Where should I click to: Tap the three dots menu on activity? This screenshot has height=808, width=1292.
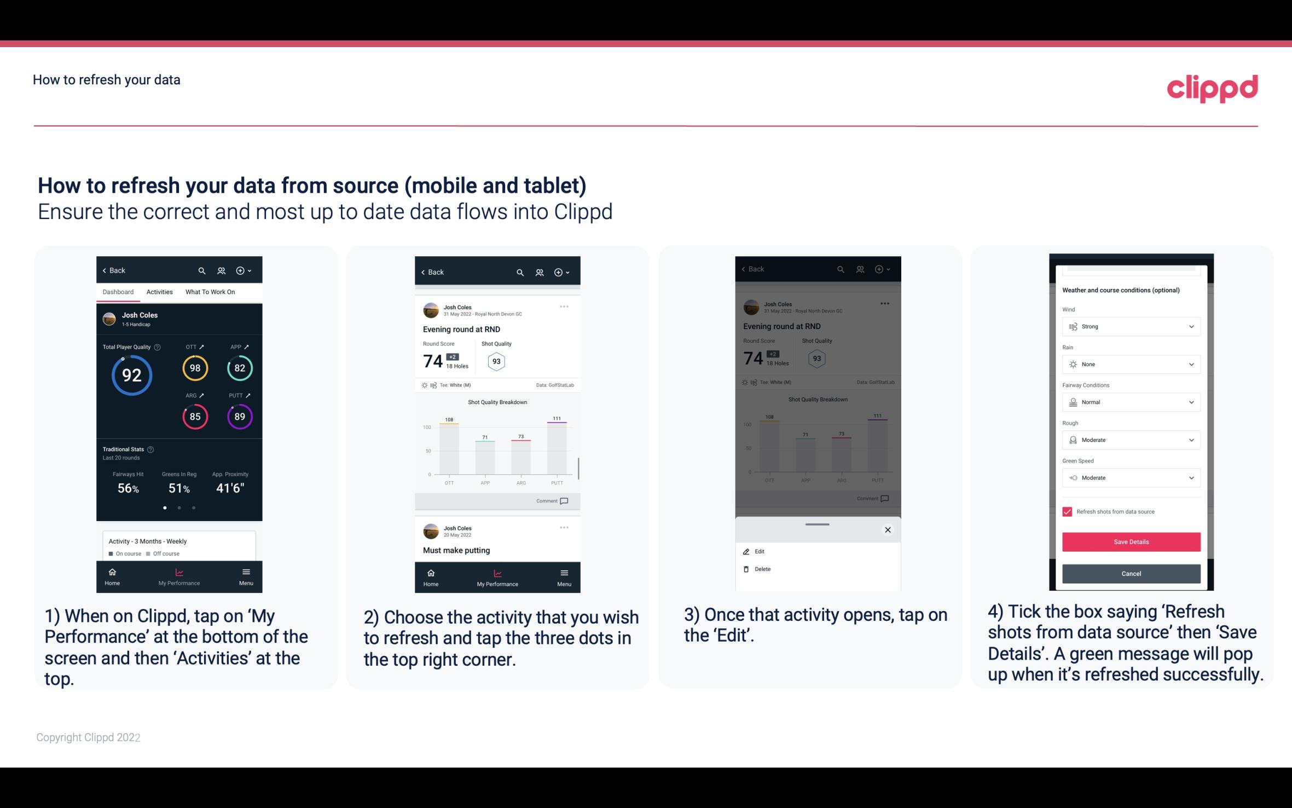(565, 306)
